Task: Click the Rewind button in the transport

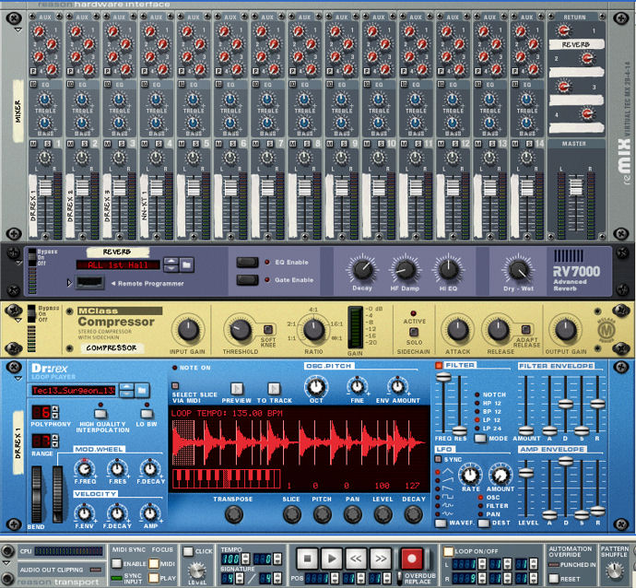Action: pos(356,559)
